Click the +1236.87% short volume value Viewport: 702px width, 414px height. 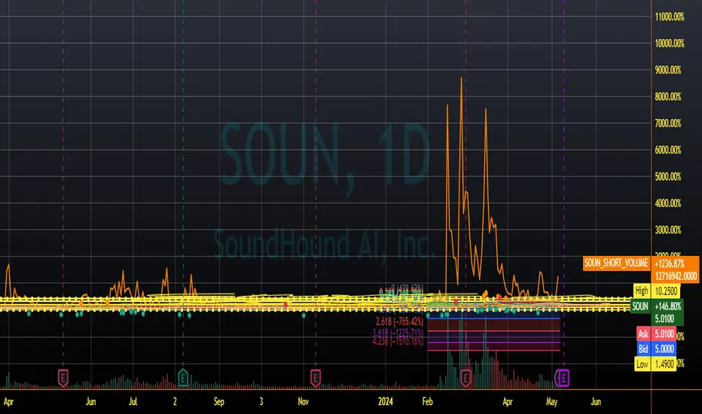pos(669,264)
